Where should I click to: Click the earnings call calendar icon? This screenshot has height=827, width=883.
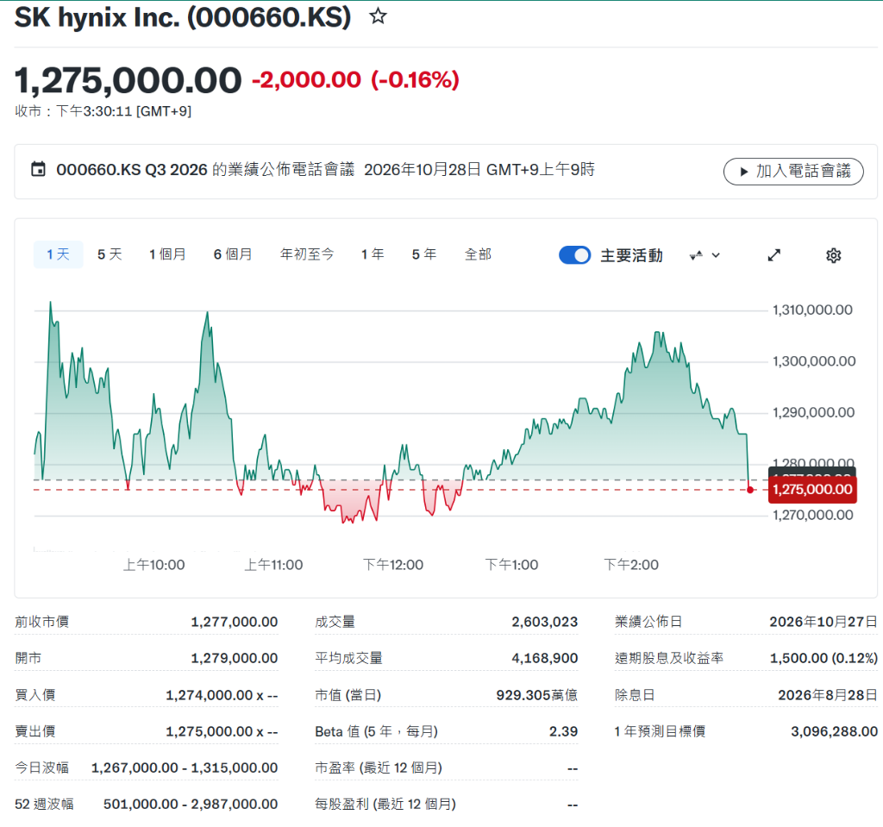[x=38, y=169]
